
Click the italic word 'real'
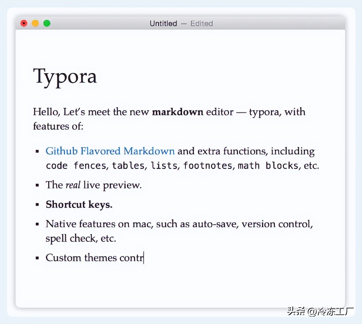point(73,185)
